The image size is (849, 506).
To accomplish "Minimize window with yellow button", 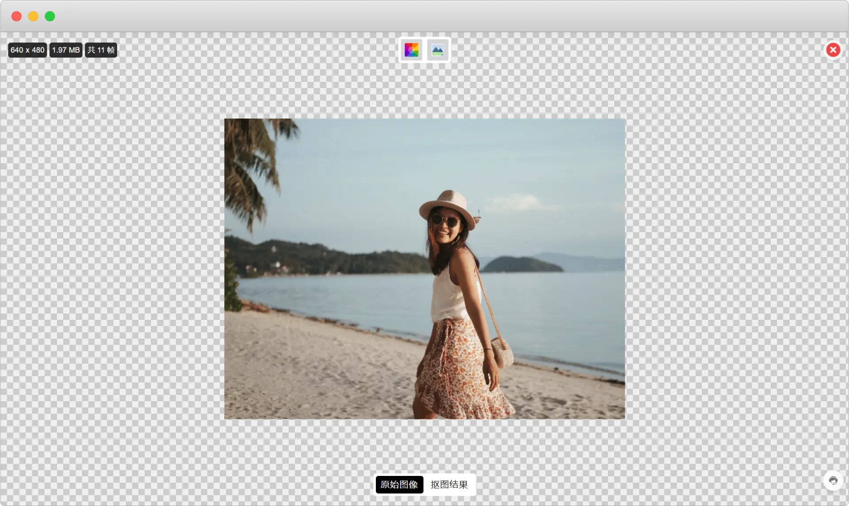I will [x=33, y=16].
